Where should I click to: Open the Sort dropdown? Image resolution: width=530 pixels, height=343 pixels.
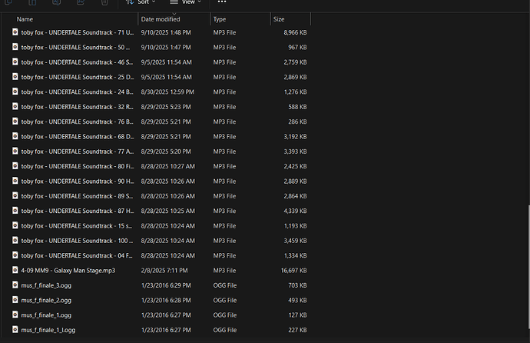141,2
